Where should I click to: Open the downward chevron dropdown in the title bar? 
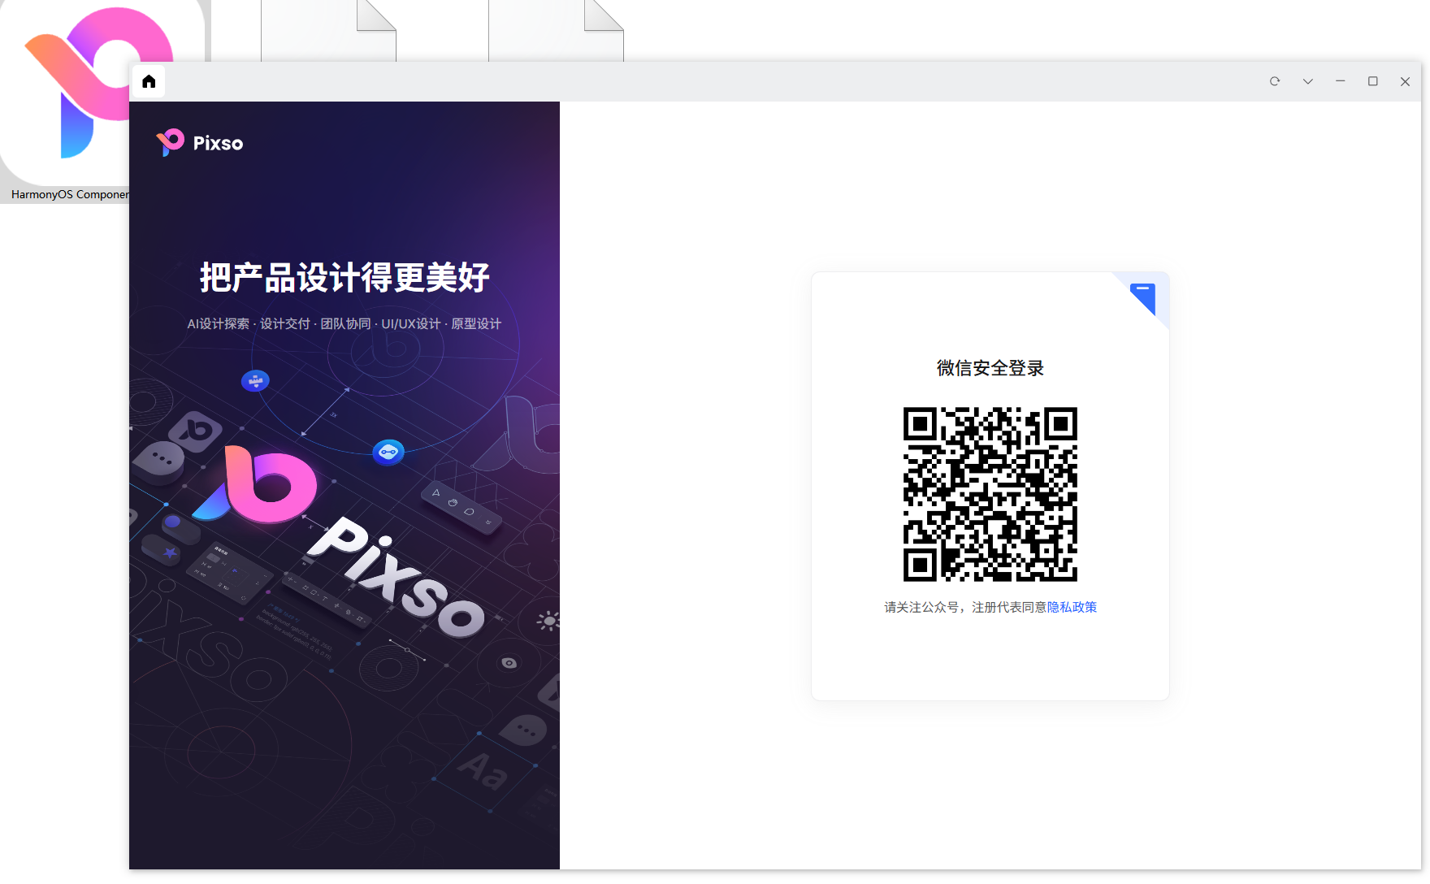[1308, 81]
